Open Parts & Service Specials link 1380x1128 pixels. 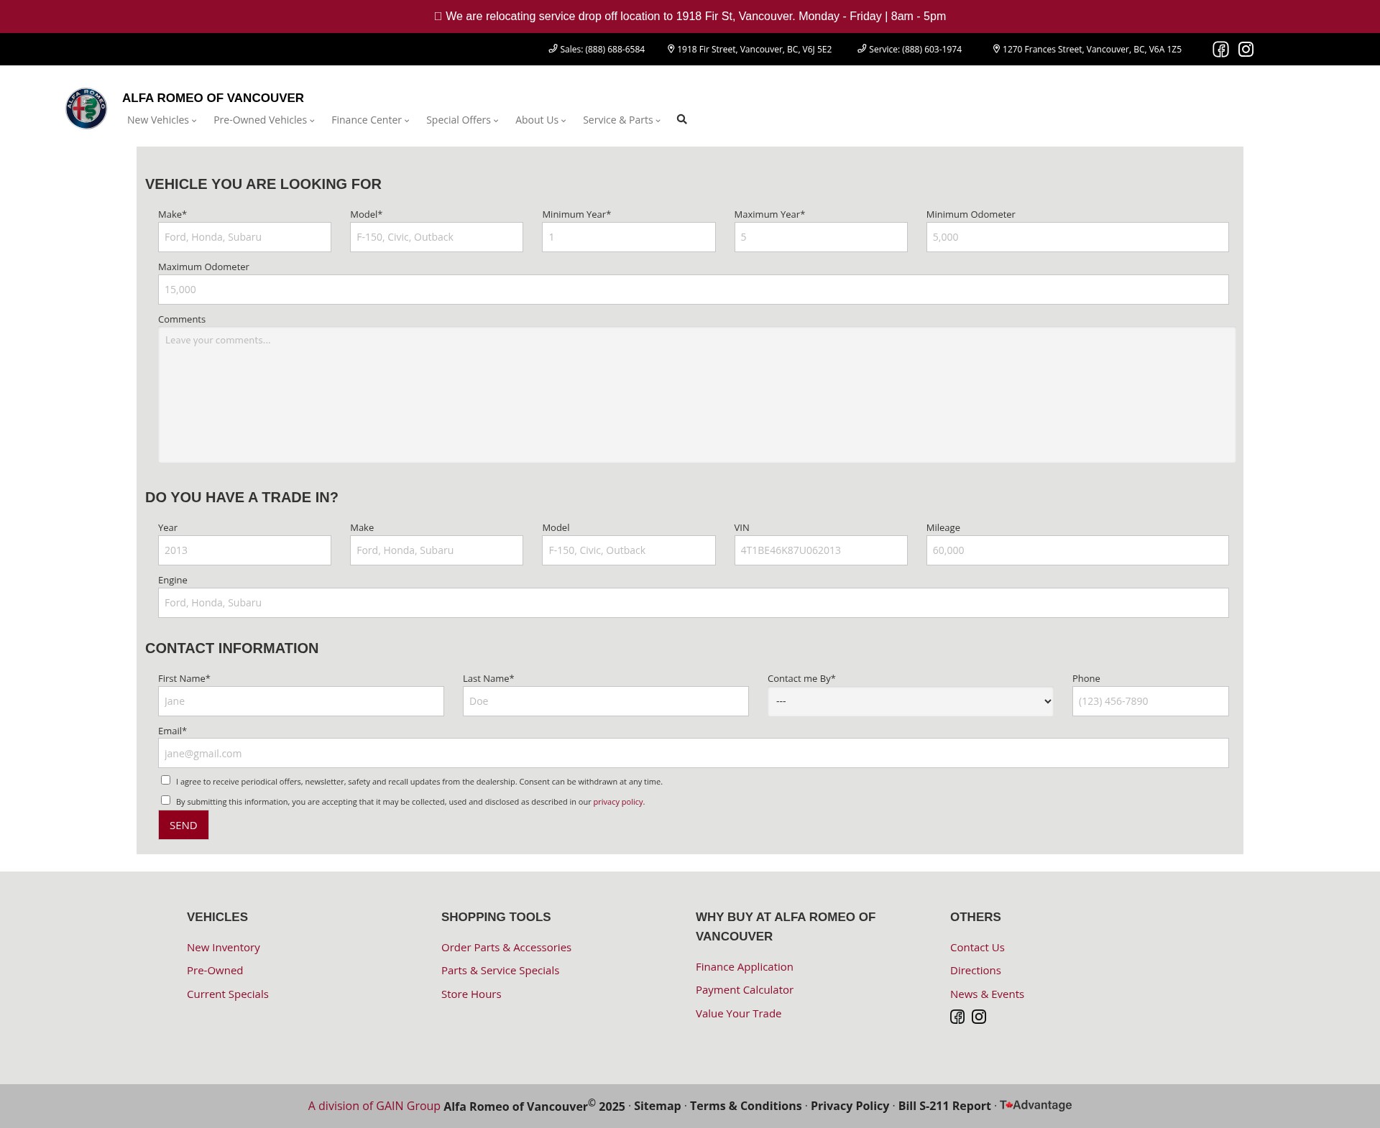[x=500, y=971]
